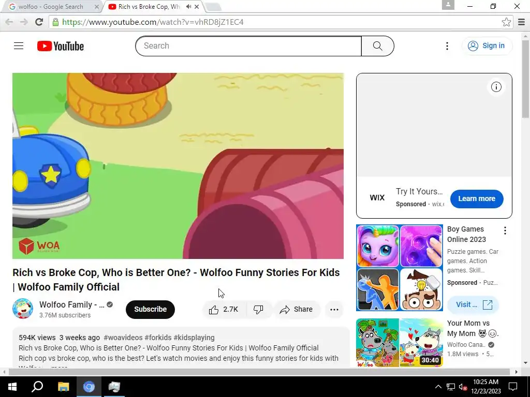Click the ad info icon
Viewport: 530px width, 397px height.
point(496,87)
